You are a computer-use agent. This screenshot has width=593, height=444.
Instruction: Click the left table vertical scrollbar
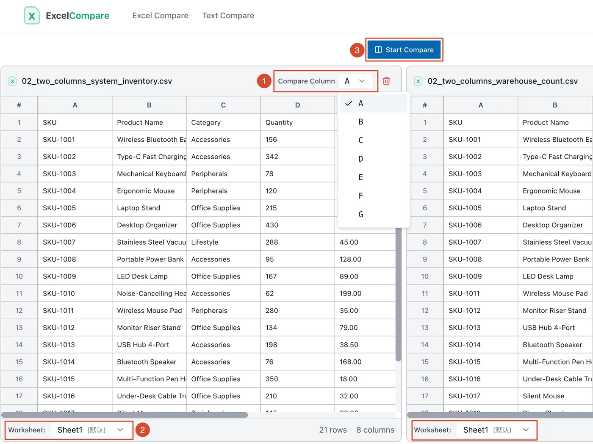pyautogui.click(x=398, y=294)
